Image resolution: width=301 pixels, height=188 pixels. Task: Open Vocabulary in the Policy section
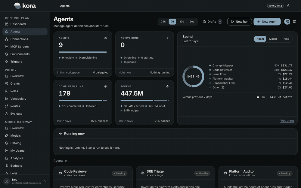click(x=25, y=99)
